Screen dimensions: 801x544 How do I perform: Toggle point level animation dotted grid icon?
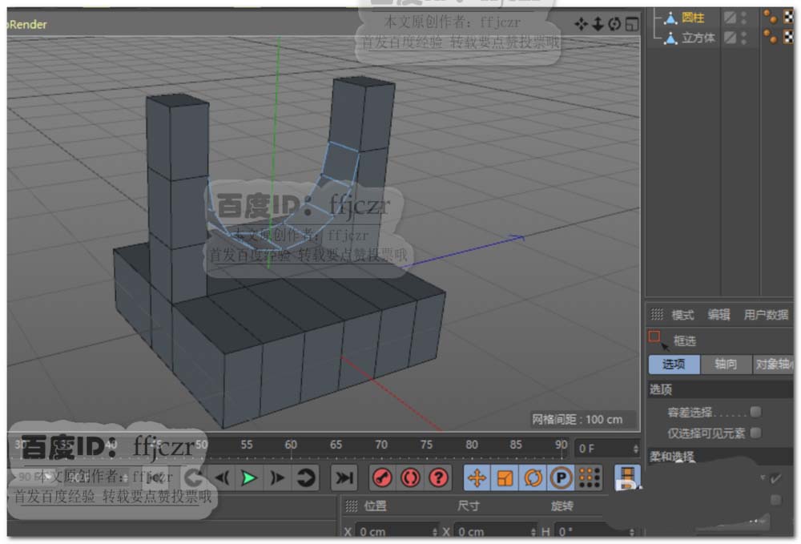[x=590, y=478]
